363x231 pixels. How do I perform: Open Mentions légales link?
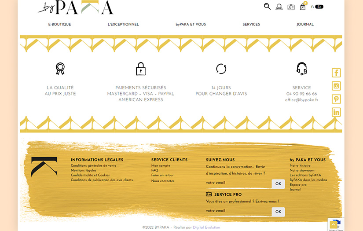[x=83, y=170]
